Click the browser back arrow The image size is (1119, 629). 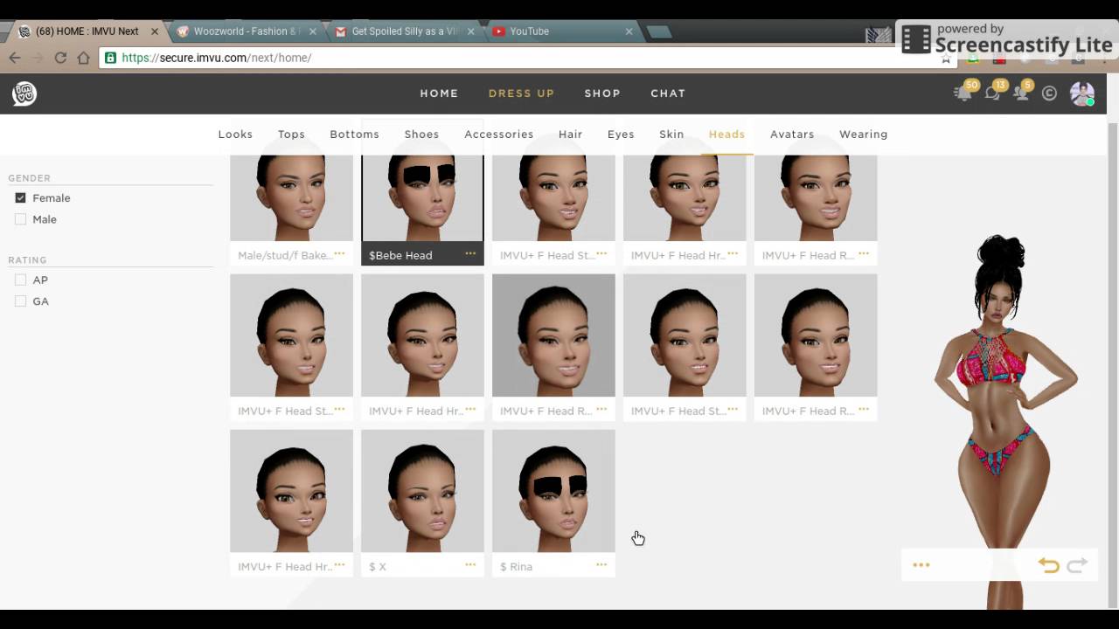(15, 58)
